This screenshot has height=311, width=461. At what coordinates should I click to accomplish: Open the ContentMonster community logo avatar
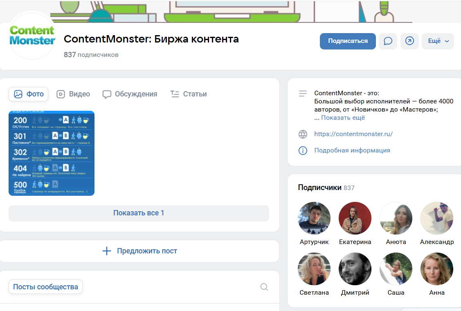[x=32, y=36]
